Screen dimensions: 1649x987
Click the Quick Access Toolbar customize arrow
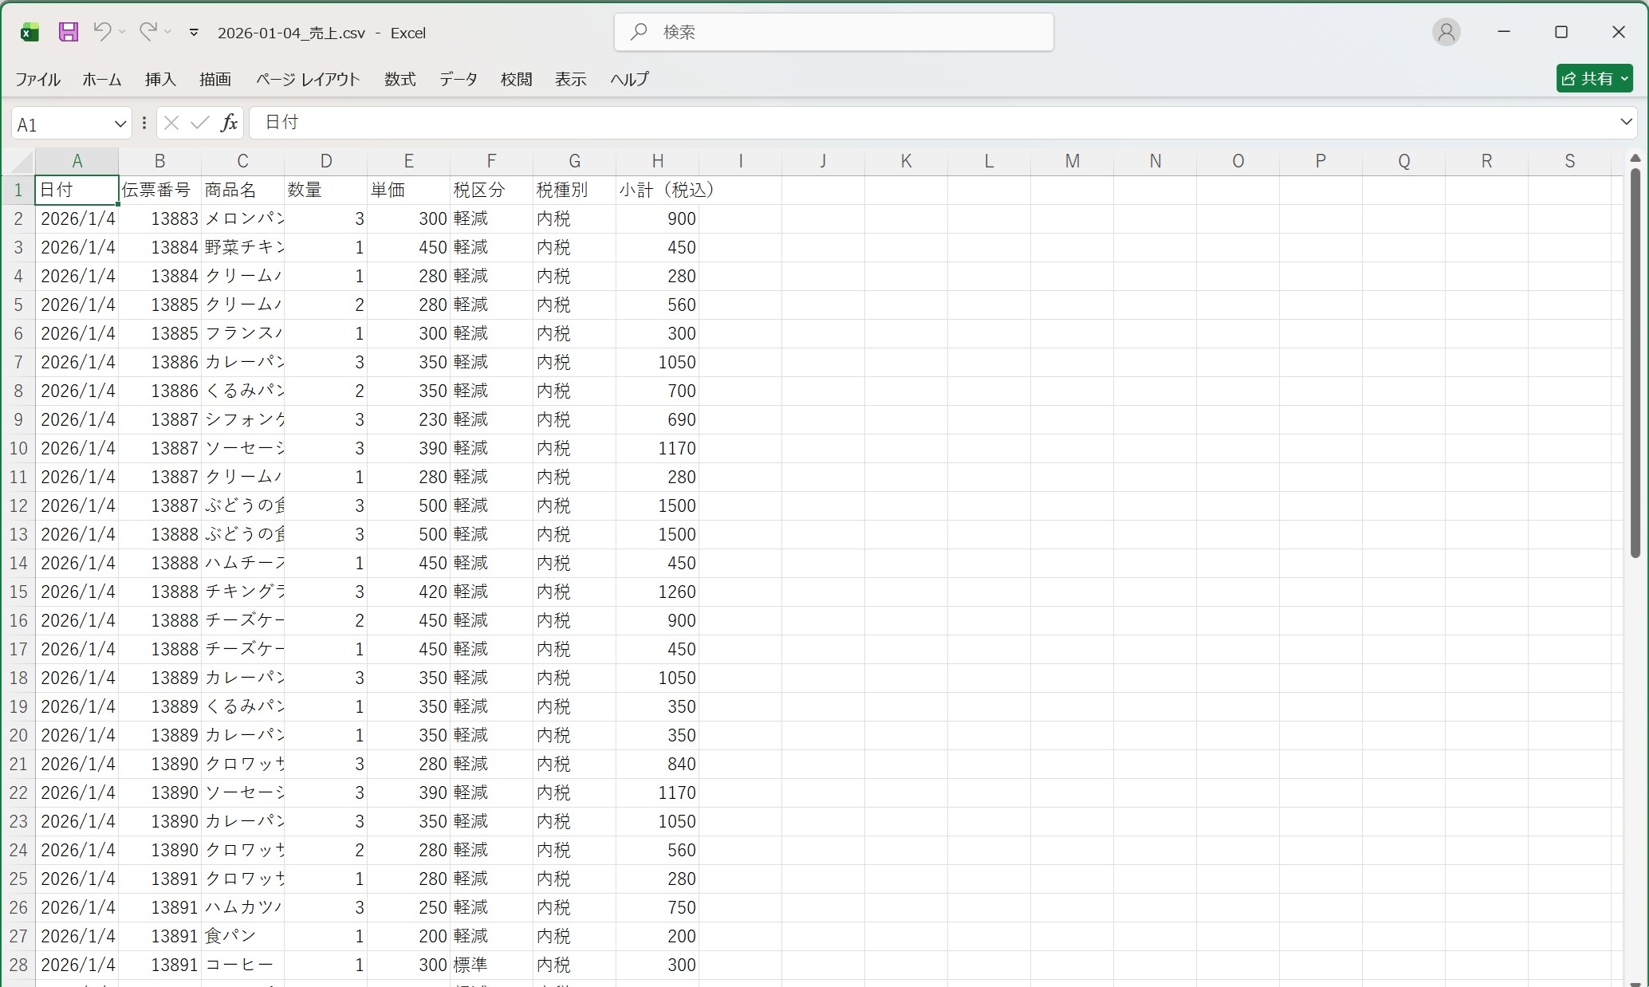(194, 33)
